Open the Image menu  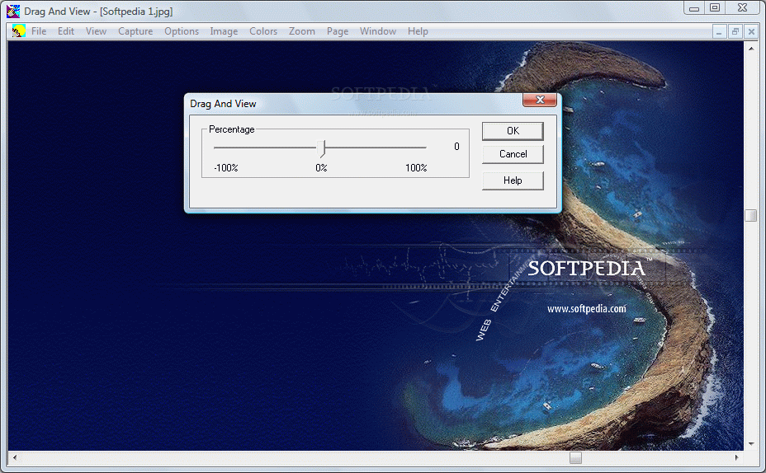click(x=224, y=31)
